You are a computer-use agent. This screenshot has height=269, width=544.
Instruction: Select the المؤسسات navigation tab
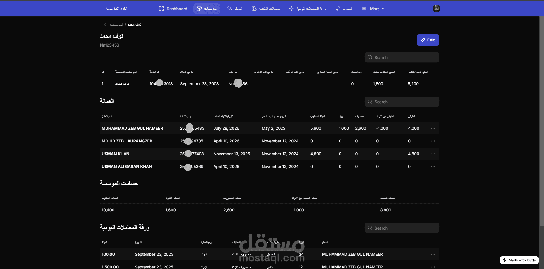pos(207,9)
